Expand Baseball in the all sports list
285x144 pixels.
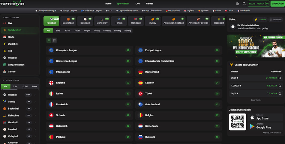tap(35, 129)
